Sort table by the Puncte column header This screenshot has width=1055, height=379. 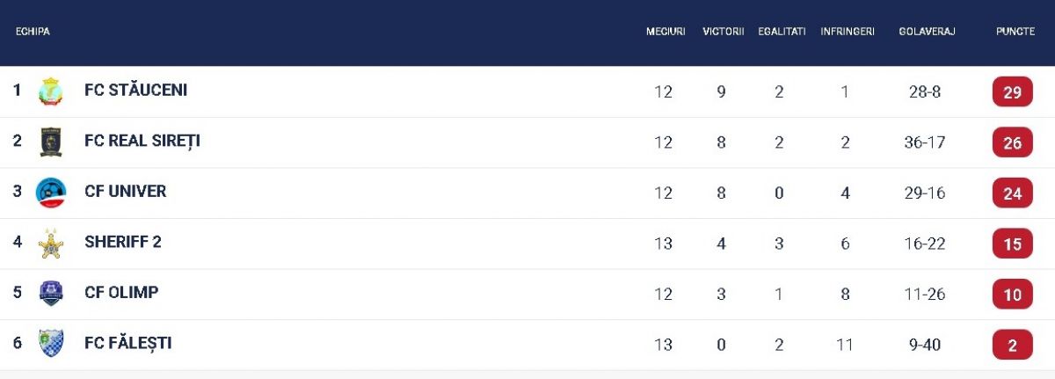[x=1015, y=32]
